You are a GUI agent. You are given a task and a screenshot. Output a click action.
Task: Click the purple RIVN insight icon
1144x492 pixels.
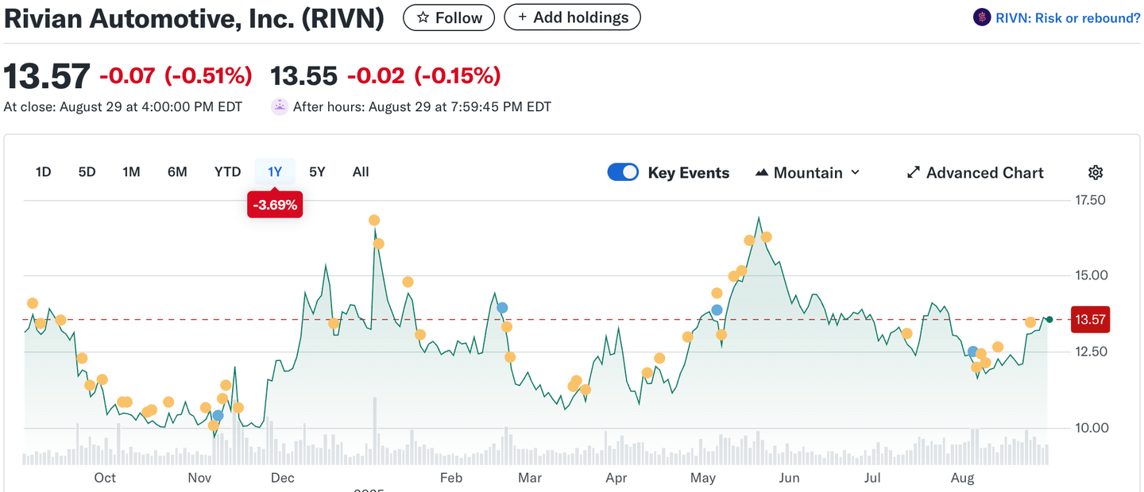pos(982,17)
